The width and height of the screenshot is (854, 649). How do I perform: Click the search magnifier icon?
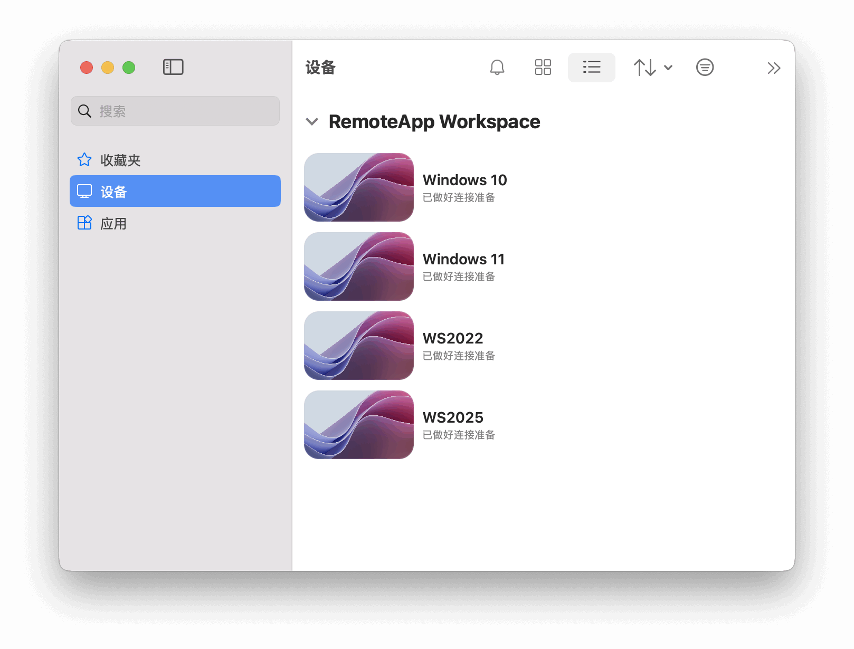tap(84, 111)
